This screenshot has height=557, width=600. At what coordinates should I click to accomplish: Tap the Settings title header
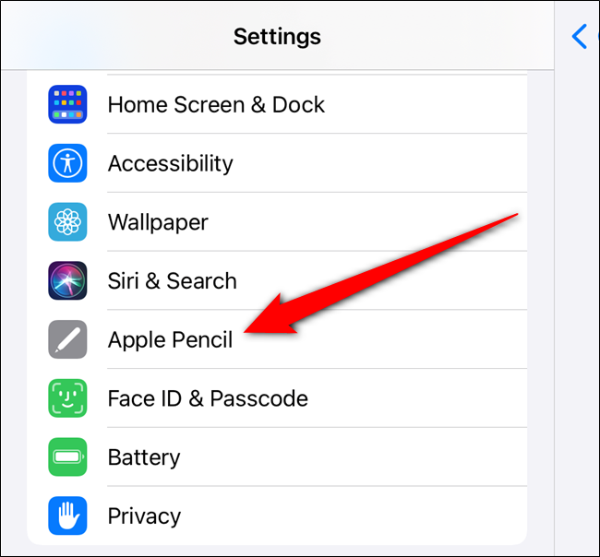coord(277,37)
